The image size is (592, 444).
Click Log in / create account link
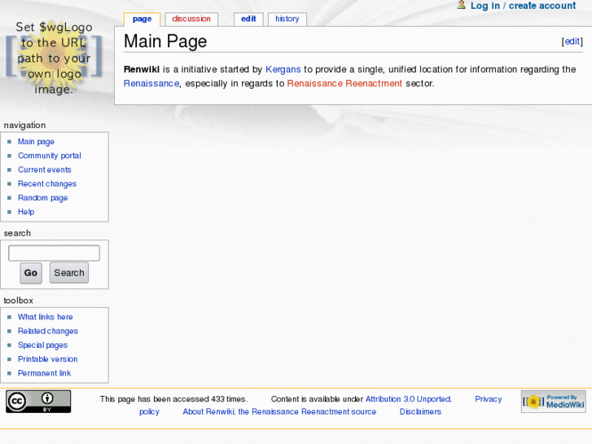click(523, 6)
